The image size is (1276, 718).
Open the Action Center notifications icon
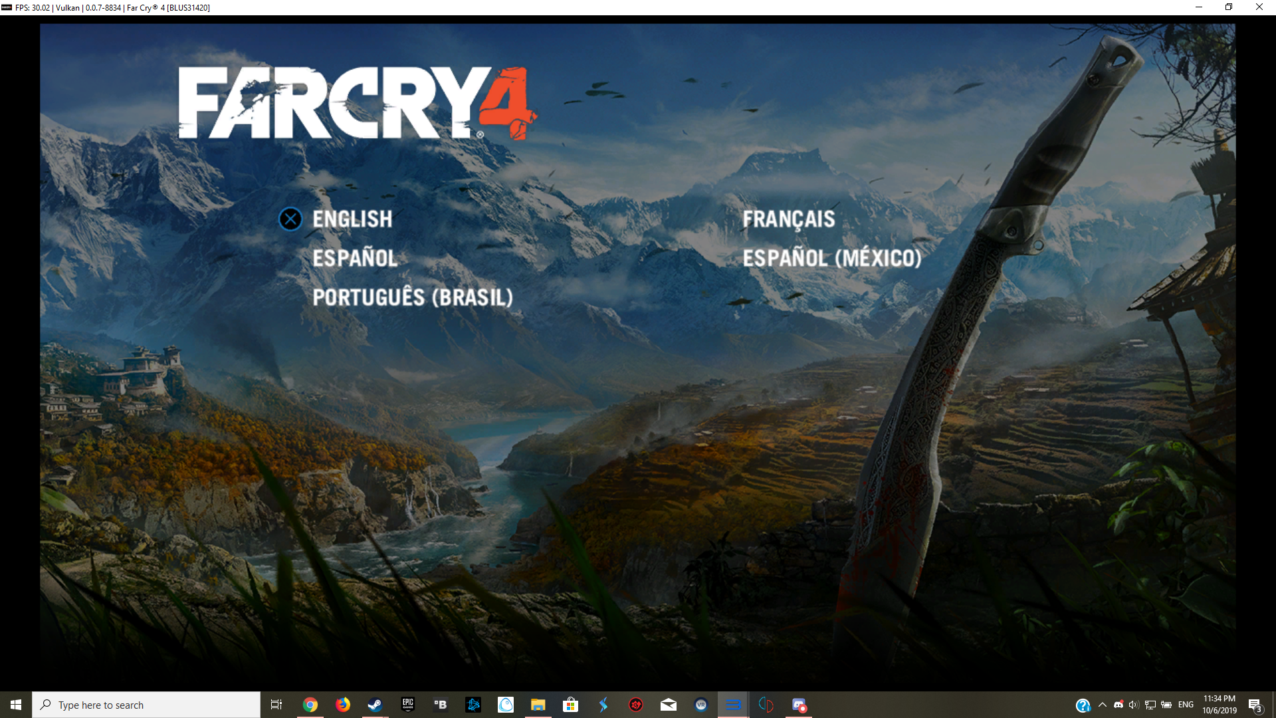click(x=1255, y=705)
